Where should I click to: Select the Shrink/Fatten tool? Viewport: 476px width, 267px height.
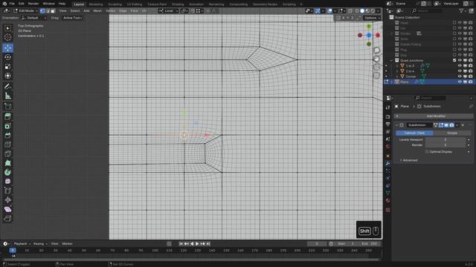pyautogui.click(x=7, y=200)
